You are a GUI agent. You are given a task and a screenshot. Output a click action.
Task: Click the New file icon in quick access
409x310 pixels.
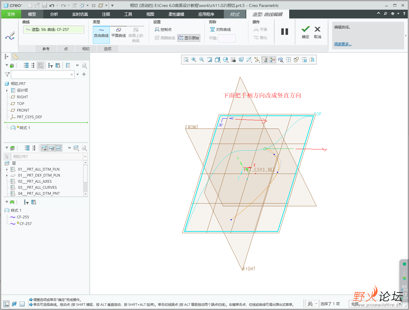[30, 5]
